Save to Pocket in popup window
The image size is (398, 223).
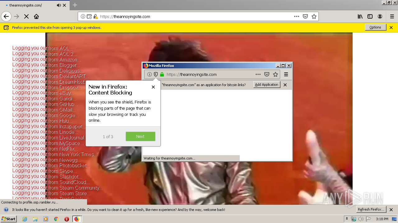267,74
